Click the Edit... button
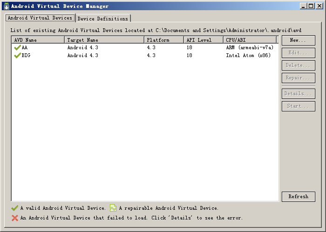 tap(299, 53)
